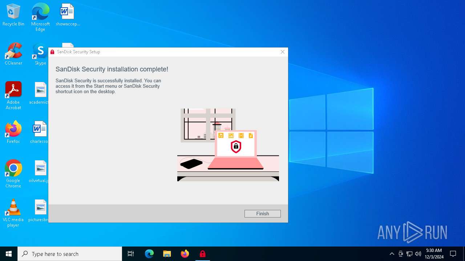Open Skype desktop shortcut

pyautogui.click(x=40, y=54)
